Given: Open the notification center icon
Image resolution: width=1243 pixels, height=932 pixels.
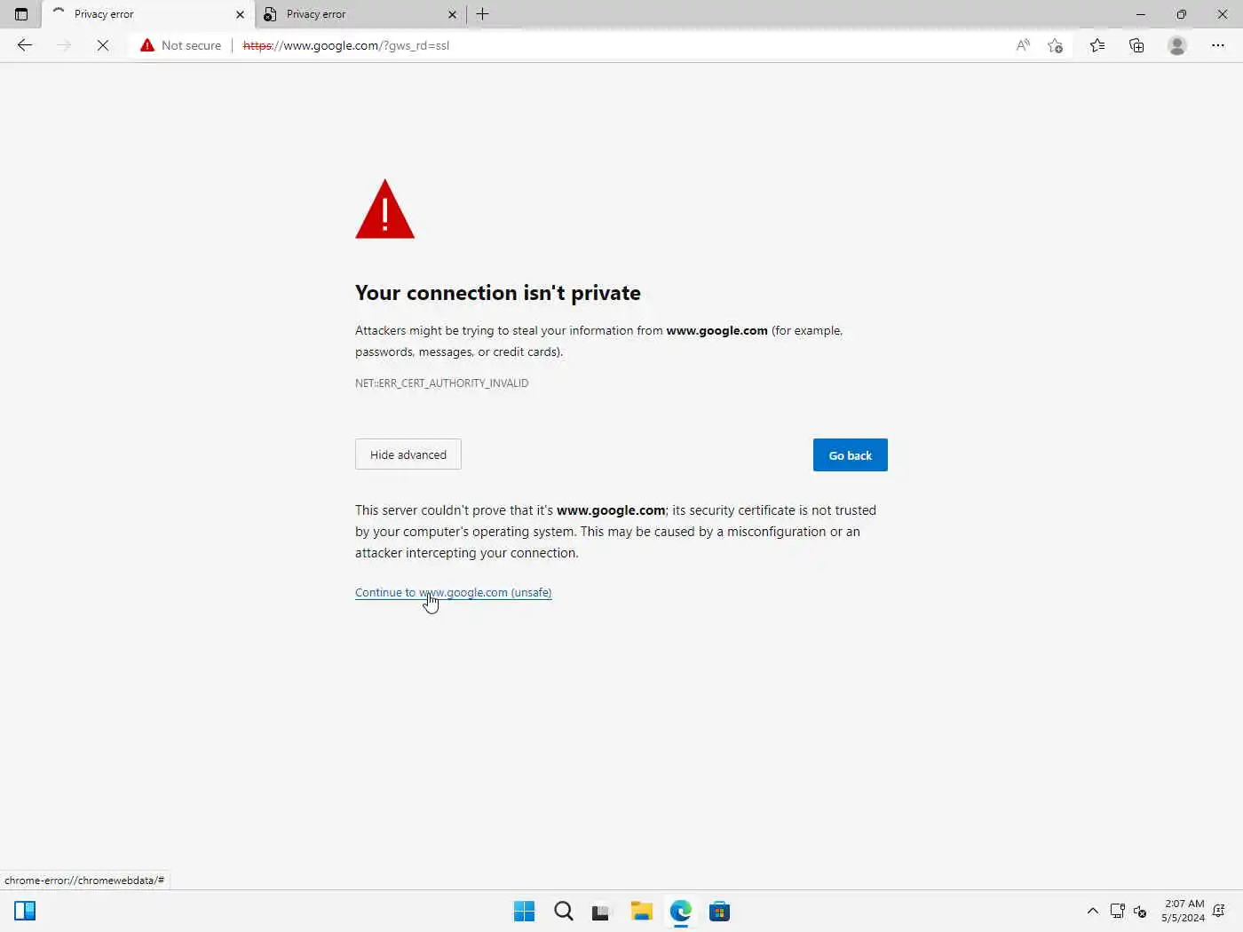Looking at the screenshot, I should pos(1219,912).
